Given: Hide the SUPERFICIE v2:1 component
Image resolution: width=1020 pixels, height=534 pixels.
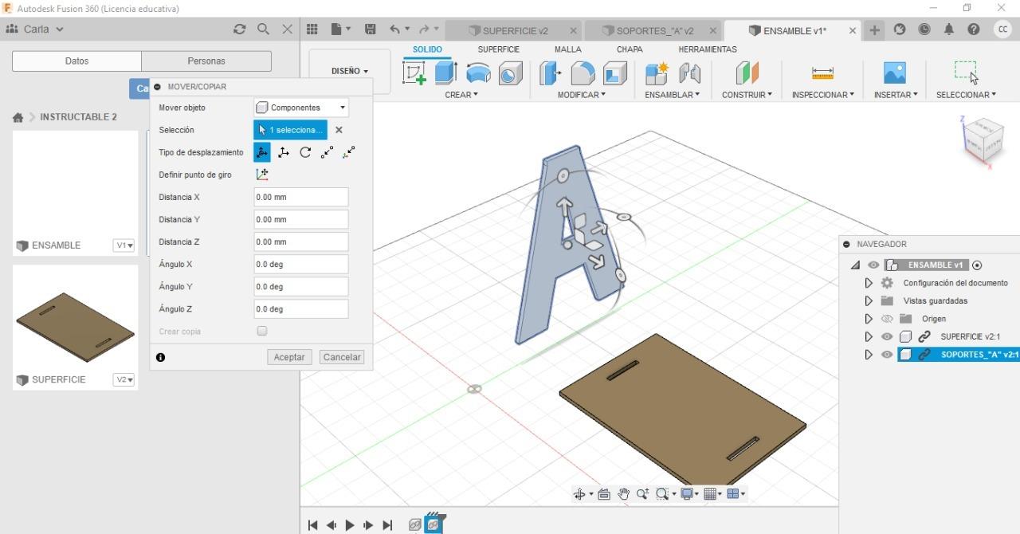Looking at the screenshot, I should [887, 336].
